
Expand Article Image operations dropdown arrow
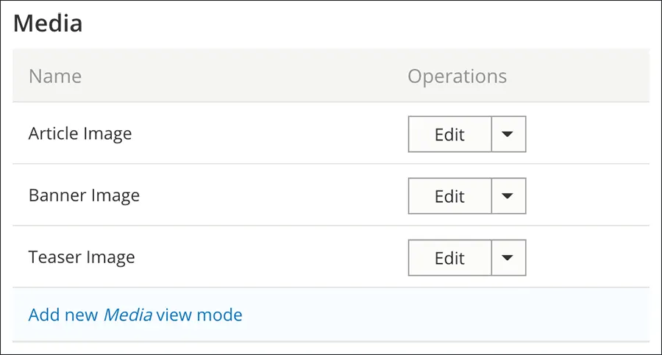[508, 135]
